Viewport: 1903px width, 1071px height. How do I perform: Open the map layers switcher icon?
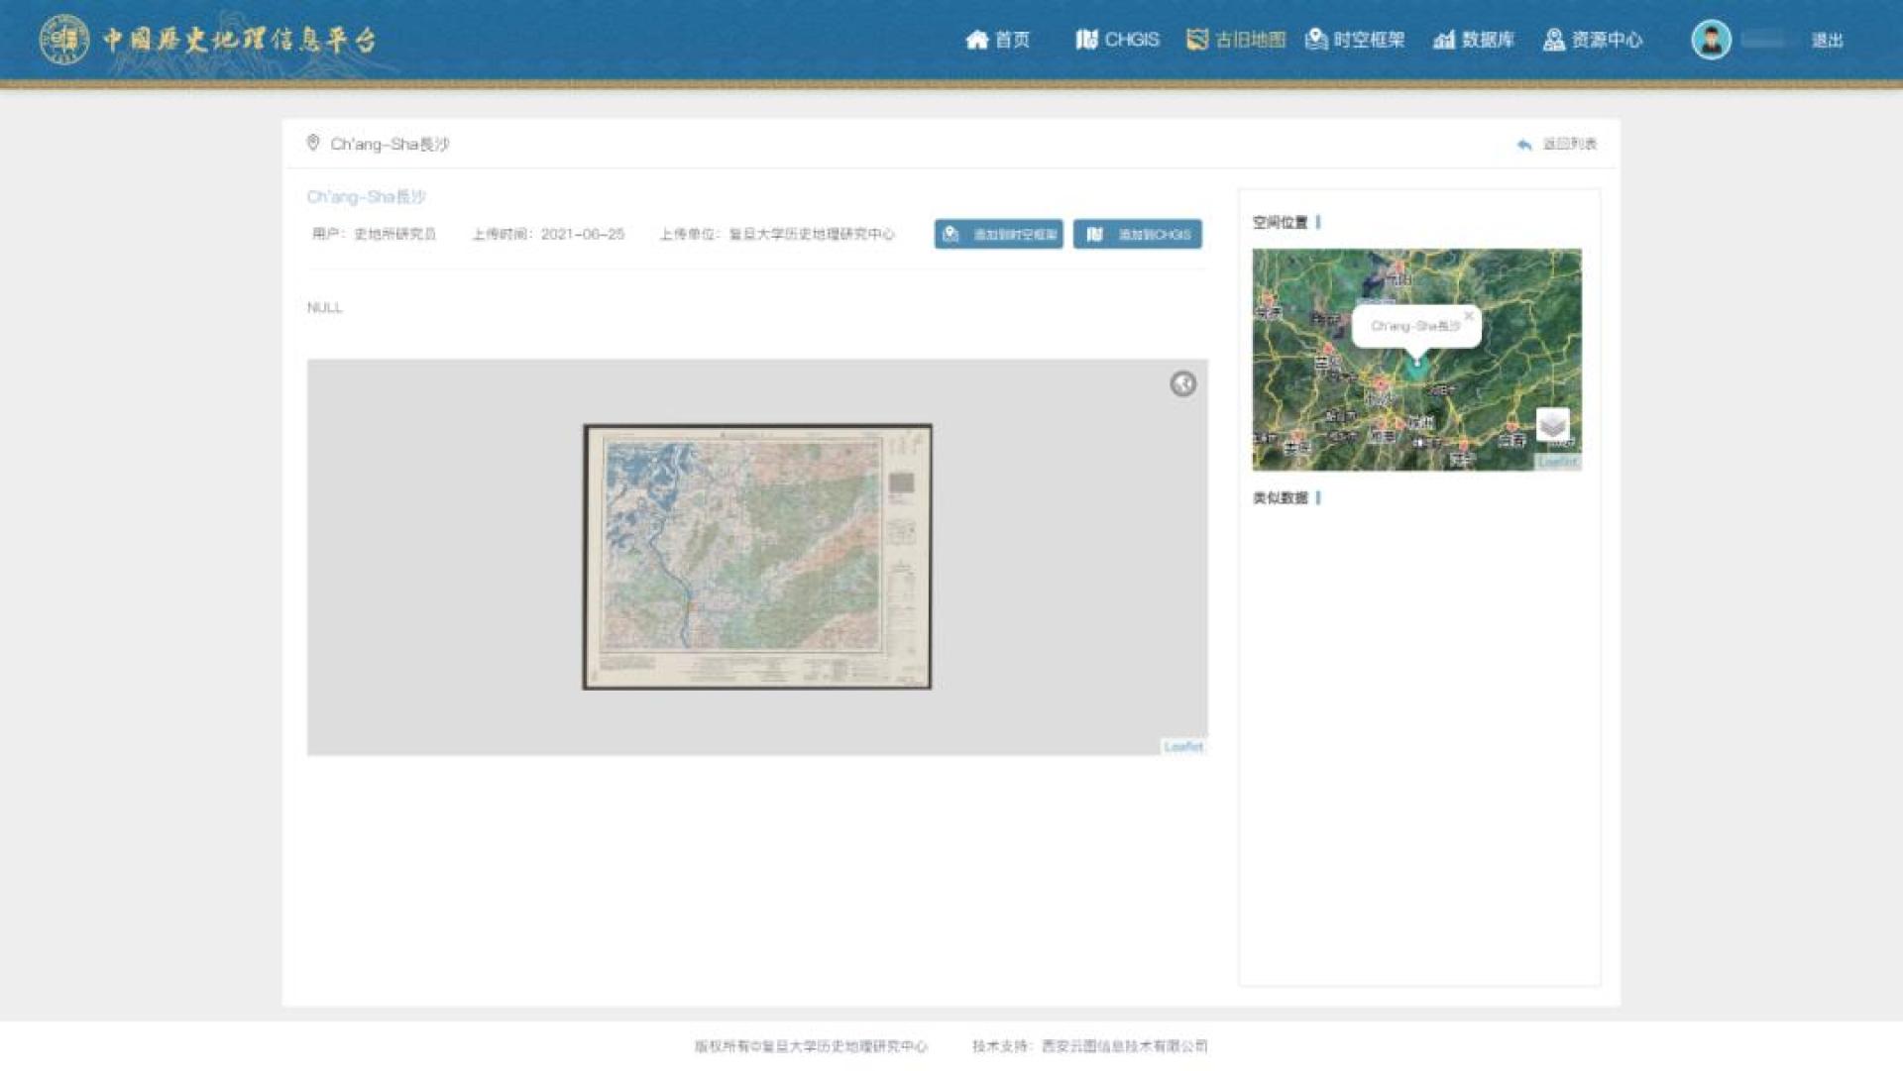coord(1552,425)
